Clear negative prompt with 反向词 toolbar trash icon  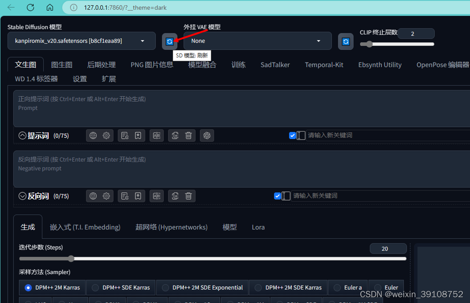pyautogui.click(x=188, y=196)
